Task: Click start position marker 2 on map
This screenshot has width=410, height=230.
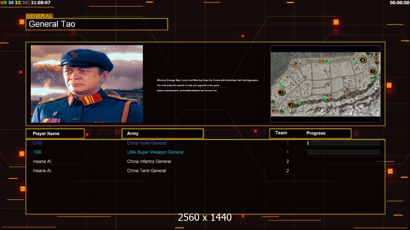Action: click(x=291, y=105)
